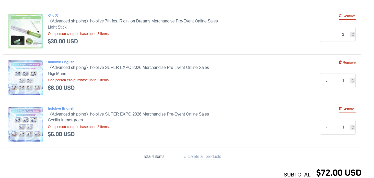Delete all products from the cart
This screenshot has height=178, width=374.
[x=202, y=157]
